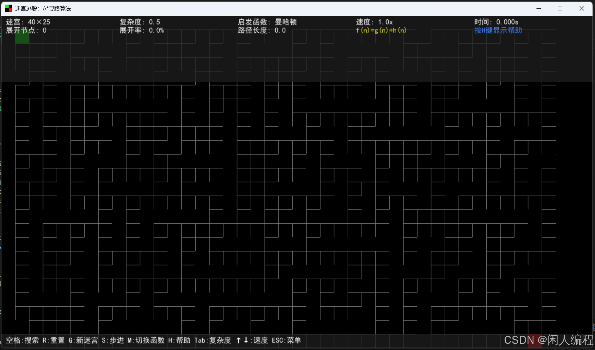Click the Tab:复杂度 complexity hint
Screen dimensions: 595x350
coord(212,340)
